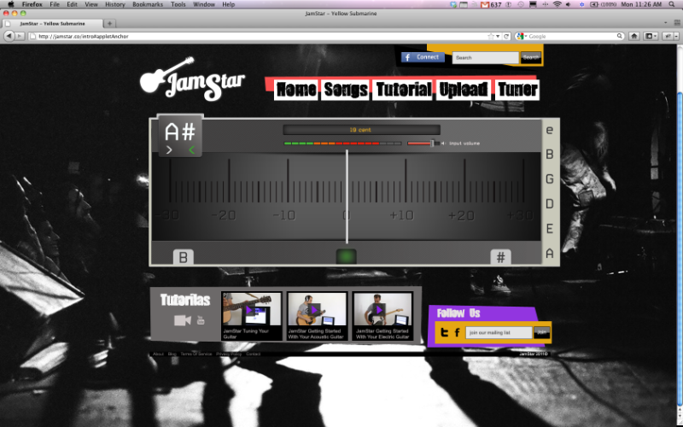Click the Wi-Fi status icon
The height and width of the screenshot is (427, 683).
[557, 4]
